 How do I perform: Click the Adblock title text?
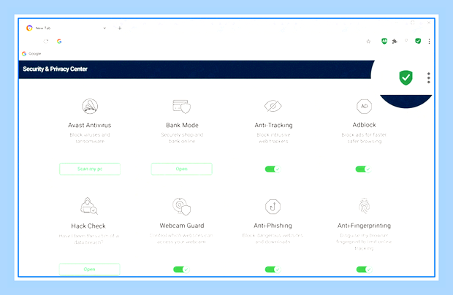[364, 125]
